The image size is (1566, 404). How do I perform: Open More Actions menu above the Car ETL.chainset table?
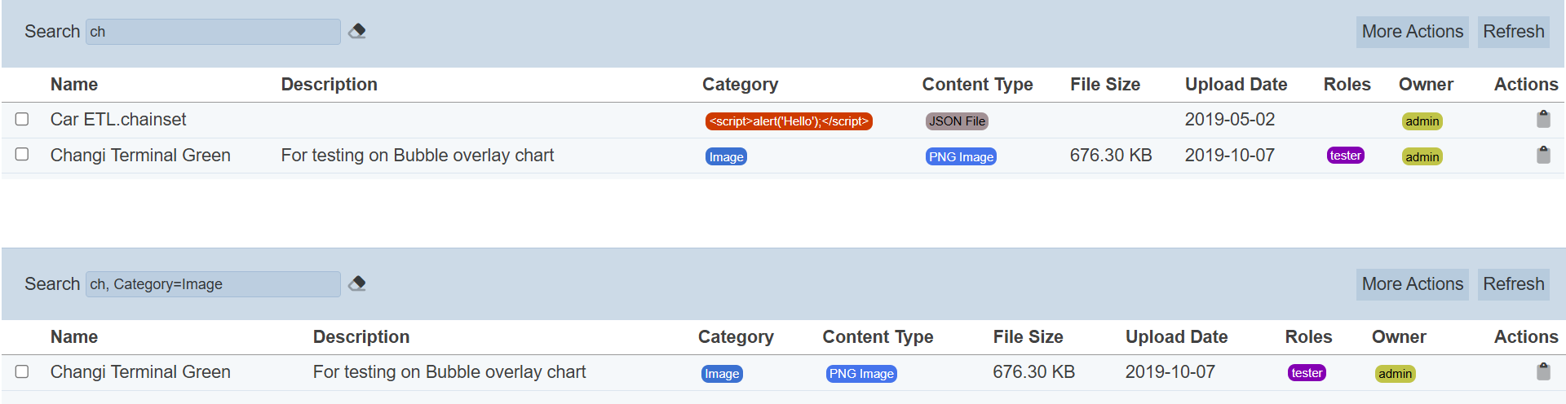tap(1412, 32)
